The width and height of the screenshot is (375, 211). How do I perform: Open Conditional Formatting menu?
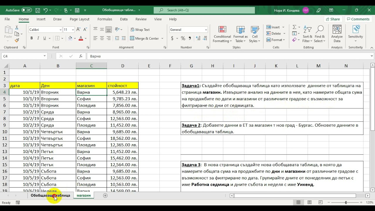[222, 34]
